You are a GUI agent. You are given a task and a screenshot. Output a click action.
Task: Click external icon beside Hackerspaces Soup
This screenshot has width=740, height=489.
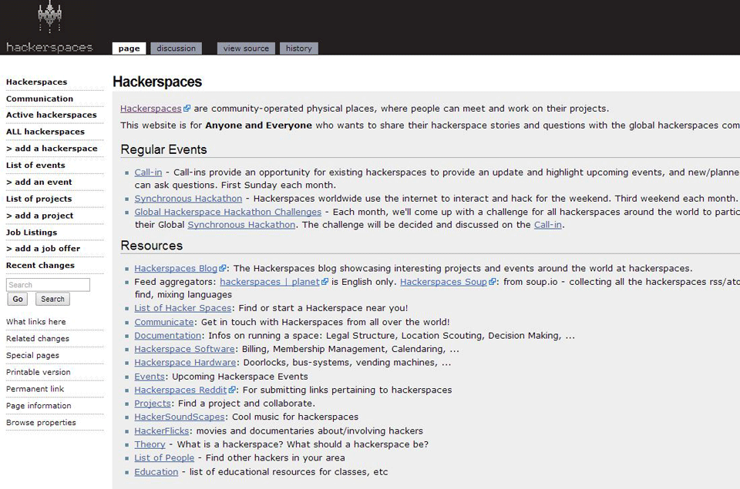pos(492,282)
